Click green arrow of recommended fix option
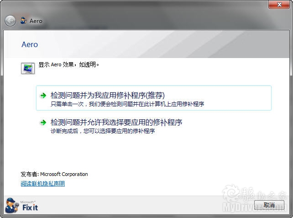293x218 pixels. point(43,96)
